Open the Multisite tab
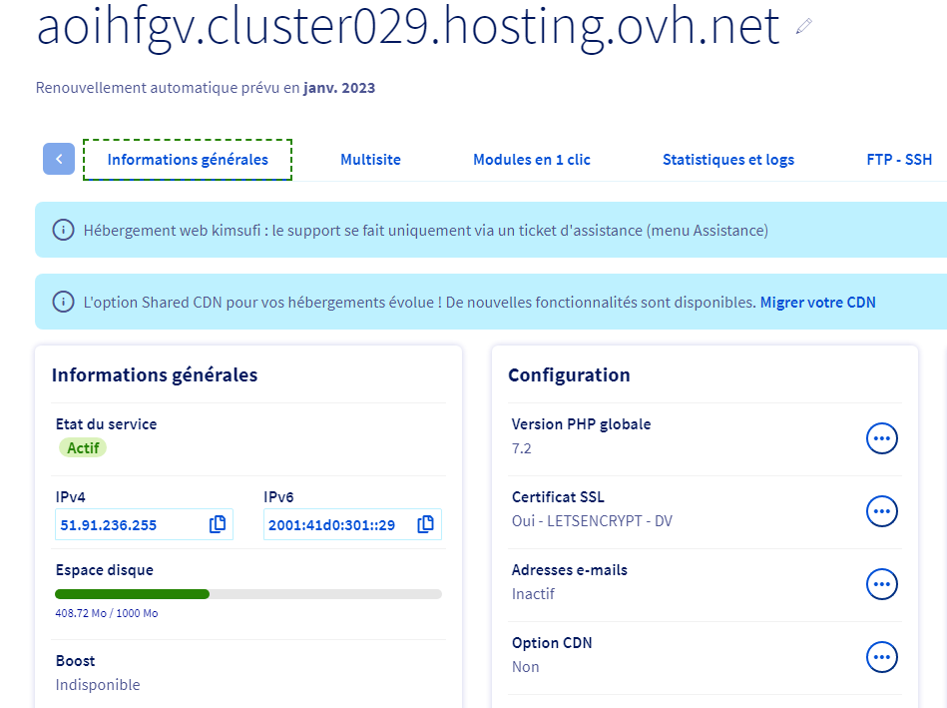The width and height of the screenshot is (947, 708). coord(370,160)
